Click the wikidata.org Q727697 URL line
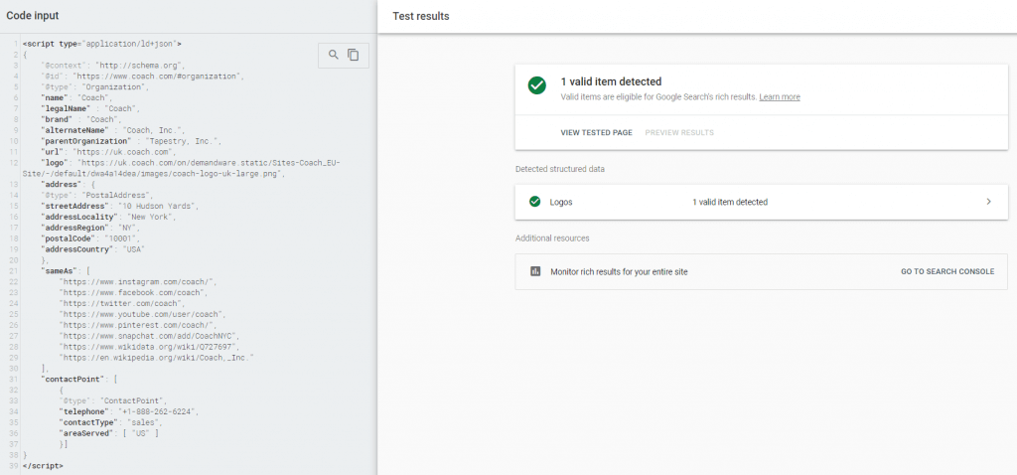 [149, 347]
